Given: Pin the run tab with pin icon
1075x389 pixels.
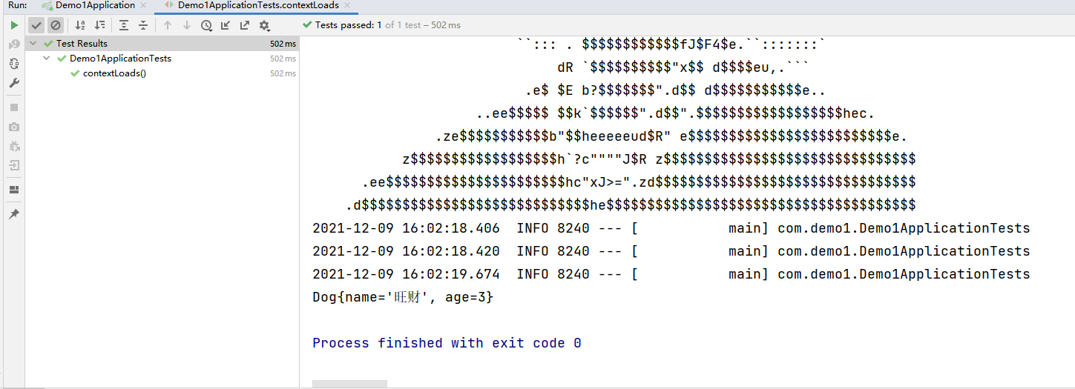Looking at the screenshot, I should [x=14, y=214].
